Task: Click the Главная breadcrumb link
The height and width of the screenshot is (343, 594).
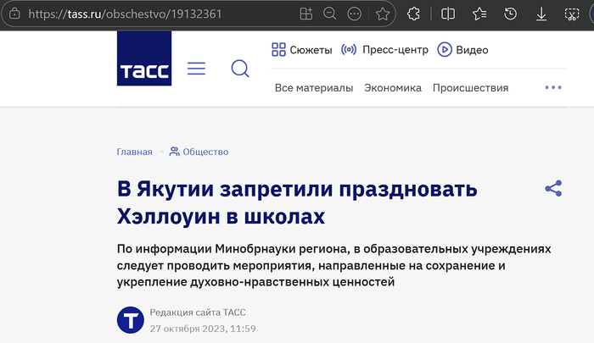Action: (134, 152)
